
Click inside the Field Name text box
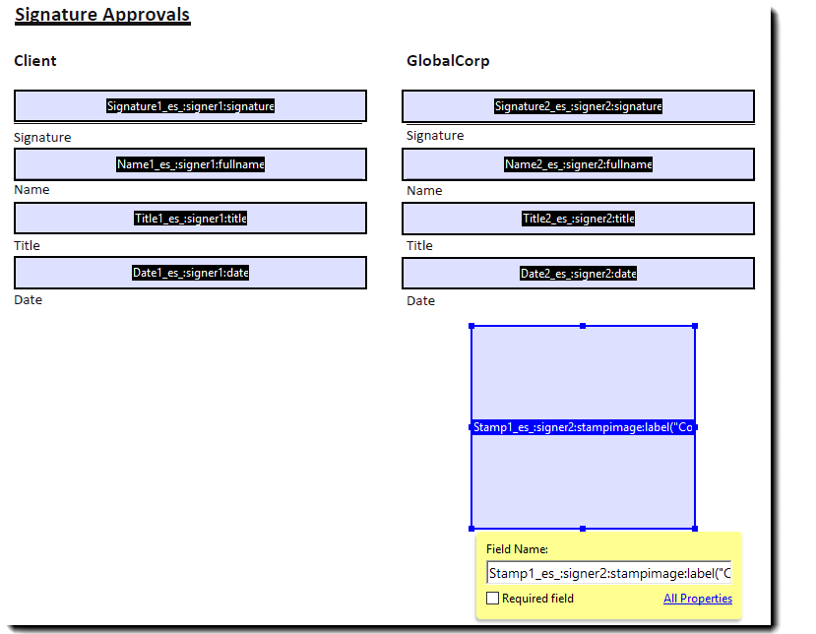[608, 573]
